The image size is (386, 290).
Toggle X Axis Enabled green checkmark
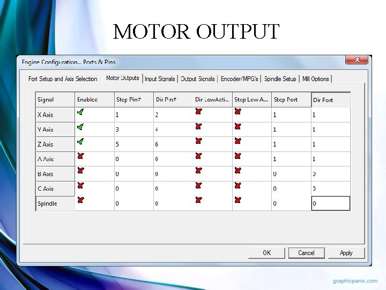[80, 112]
